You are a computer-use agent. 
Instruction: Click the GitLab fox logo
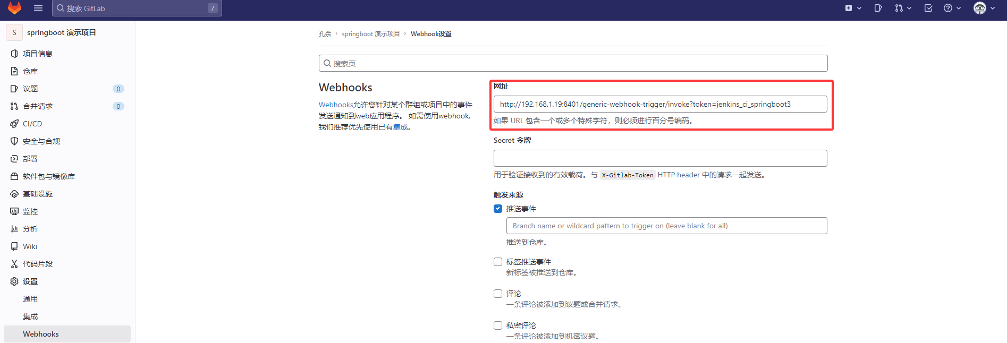[14, 8]
